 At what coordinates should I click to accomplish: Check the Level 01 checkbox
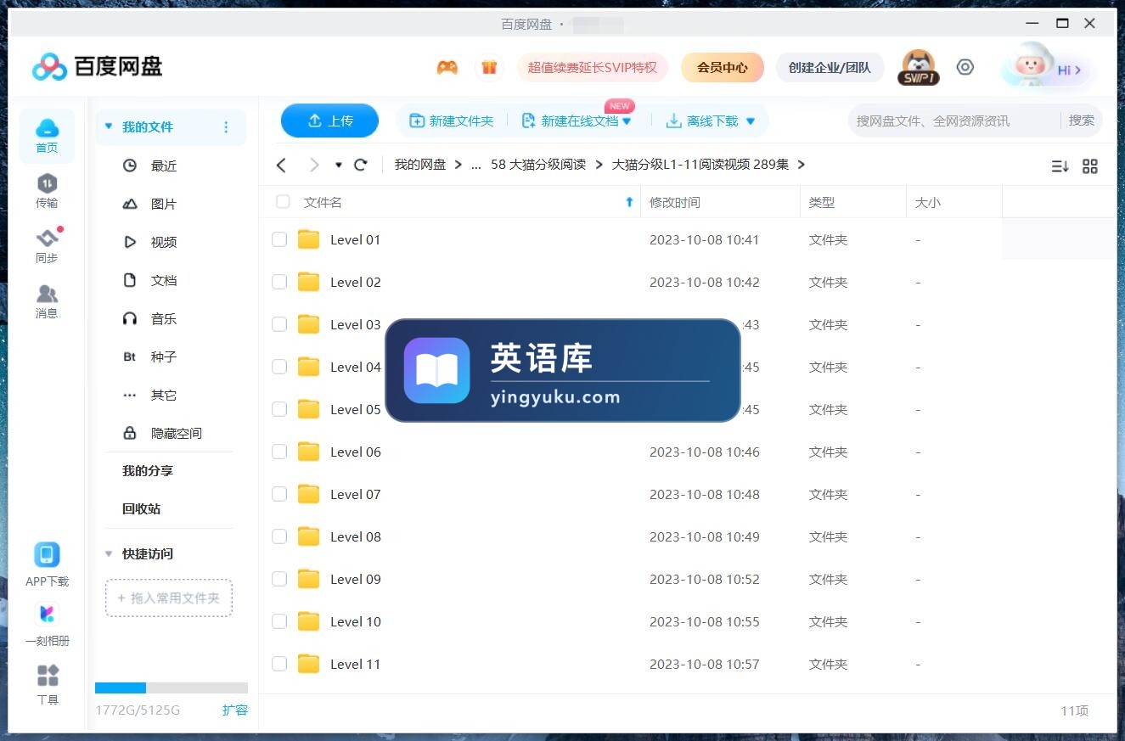click(279, 239)
